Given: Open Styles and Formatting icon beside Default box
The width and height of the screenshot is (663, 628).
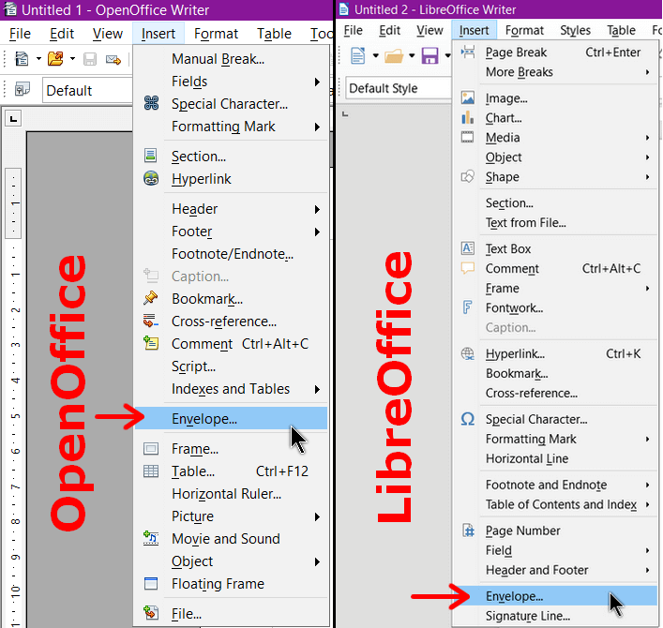Looking at the screenshot, I should click(x=22, y=89).
